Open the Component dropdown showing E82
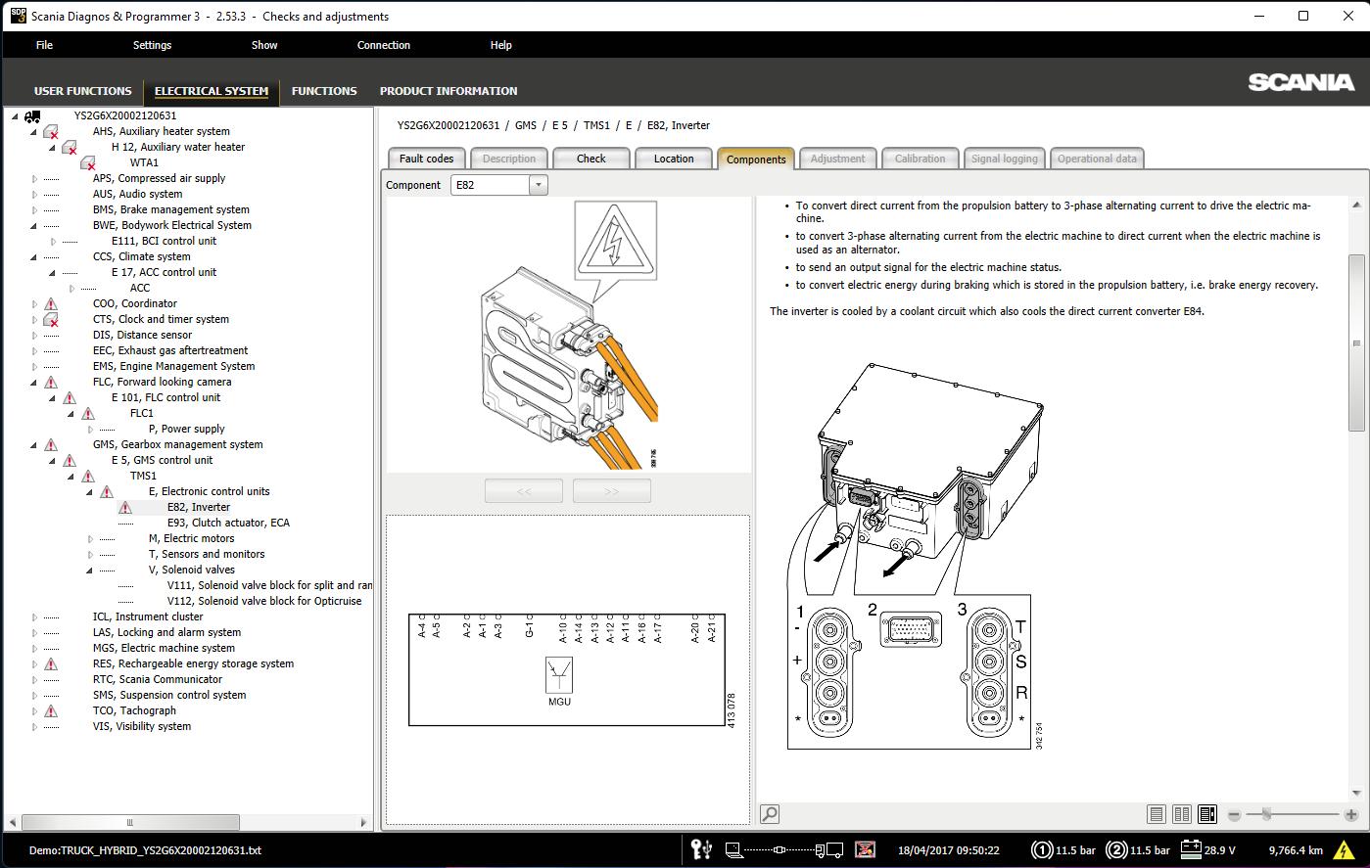 537,184
